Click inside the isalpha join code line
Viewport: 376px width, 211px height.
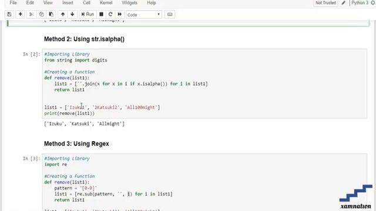pos(131,84)
